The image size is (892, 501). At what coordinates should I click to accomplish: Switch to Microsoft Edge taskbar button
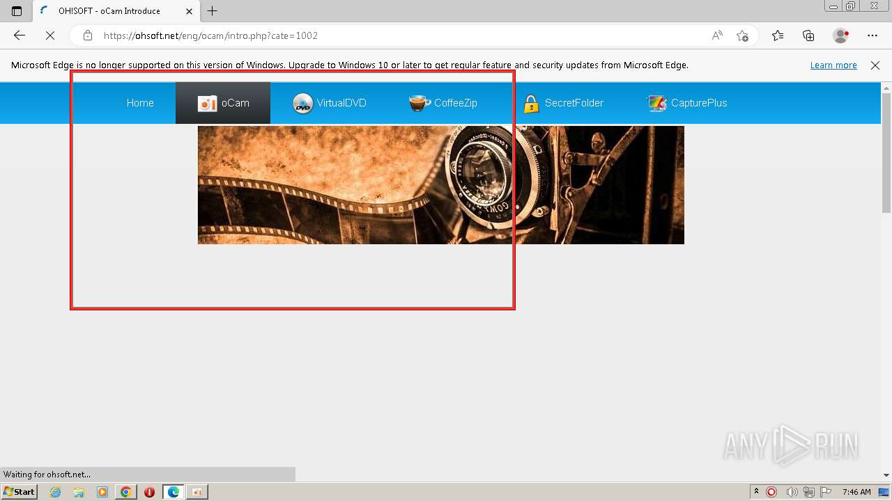(x=174, y=492)
